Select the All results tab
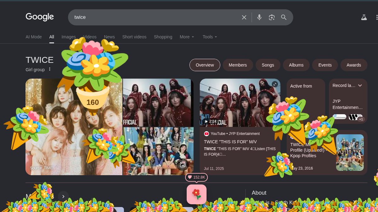The height and width of the screenshot is (212, 378). [52, 37]
